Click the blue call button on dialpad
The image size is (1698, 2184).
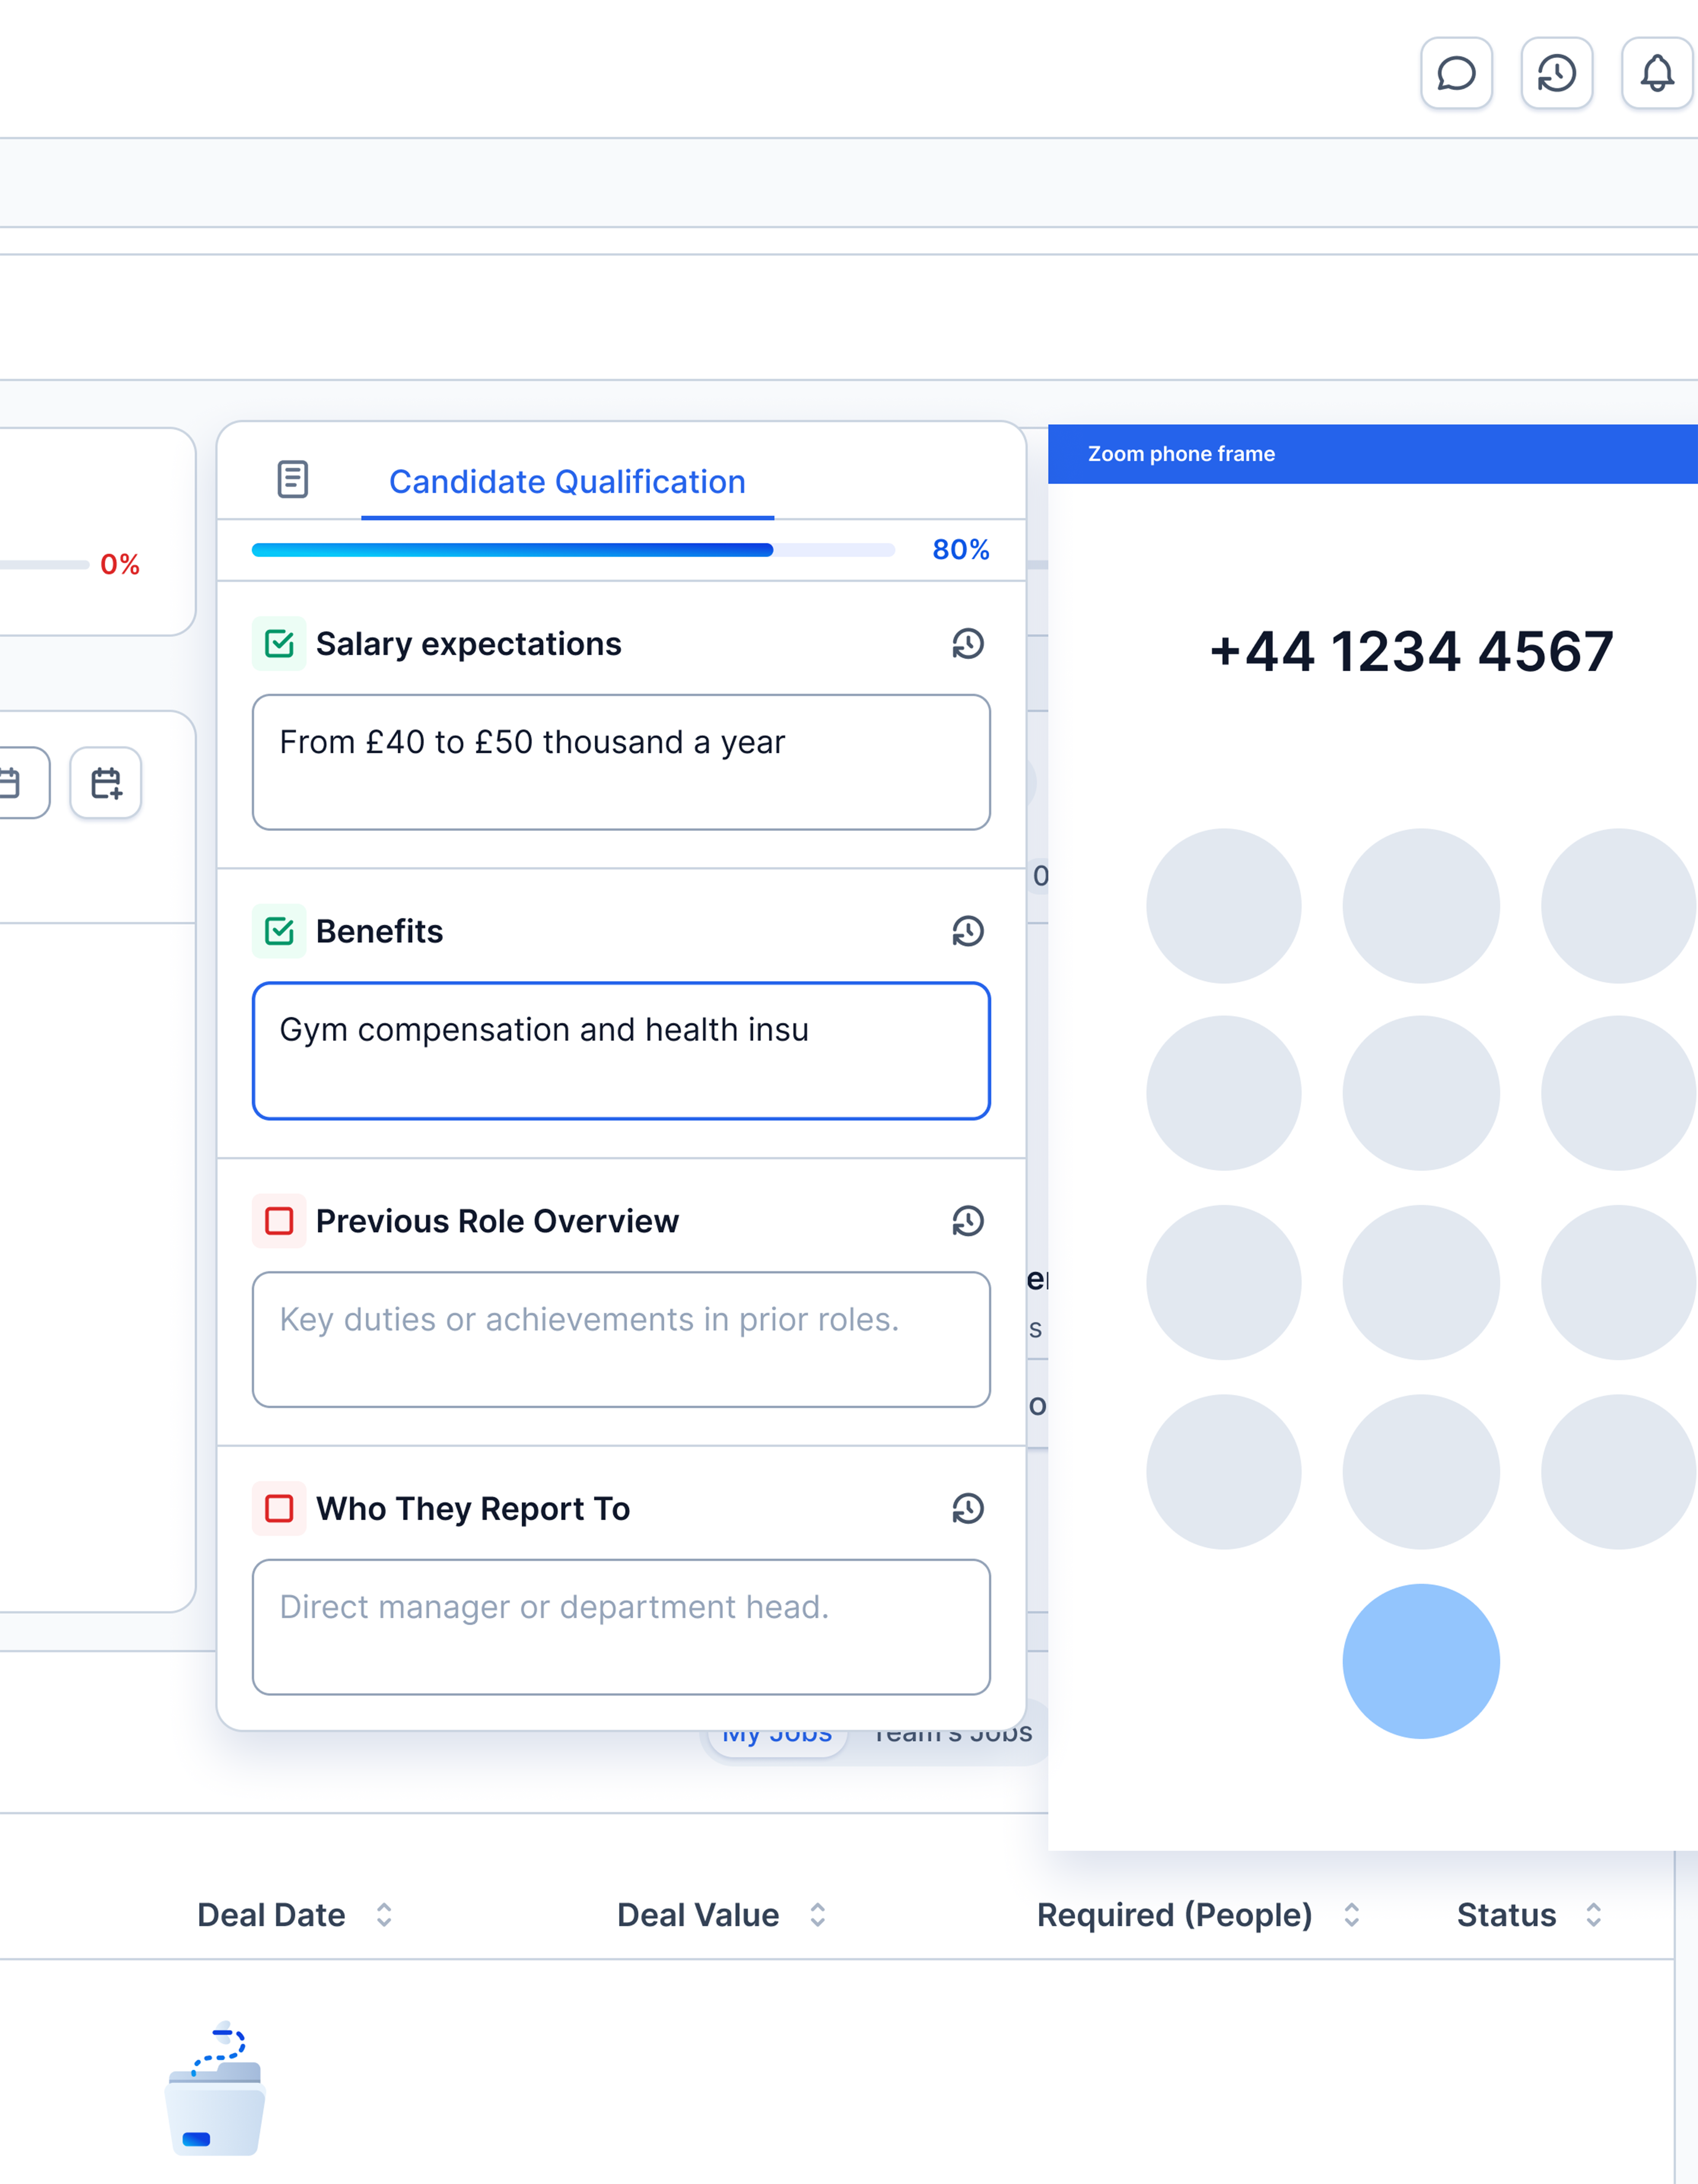1421,1661
